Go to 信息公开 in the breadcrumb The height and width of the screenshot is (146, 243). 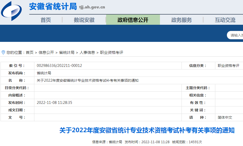pyautogui.click(x=46, y=53)
